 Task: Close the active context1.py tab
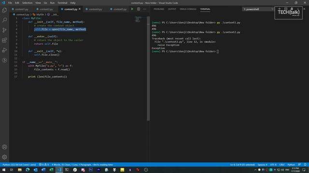(80, 9)
